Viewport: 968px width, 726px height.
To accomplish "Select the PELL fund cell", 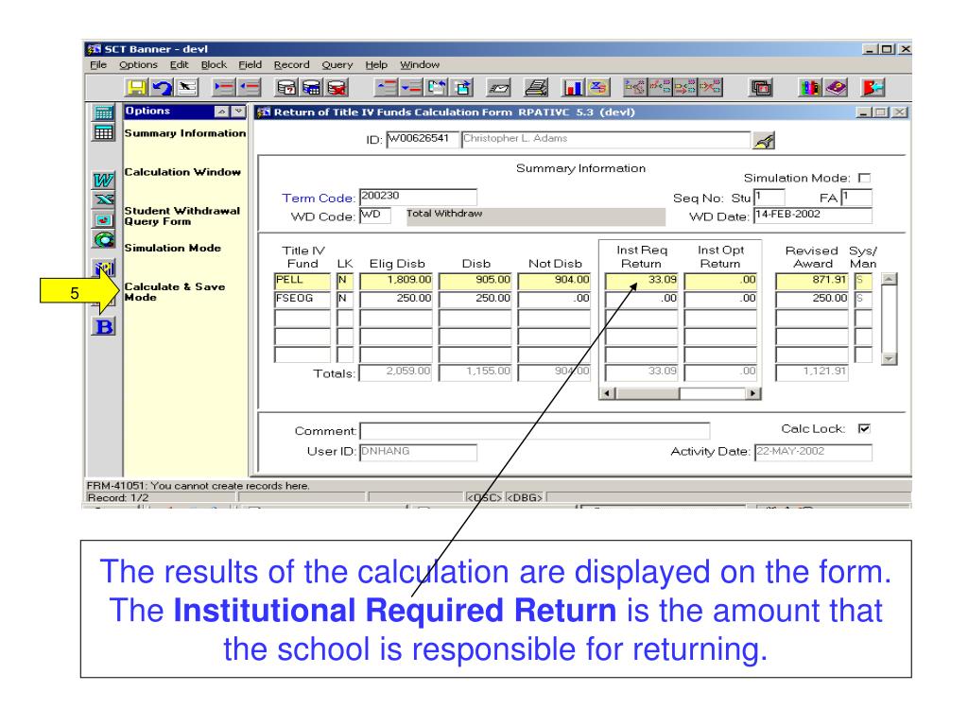I will coord(302,281).
